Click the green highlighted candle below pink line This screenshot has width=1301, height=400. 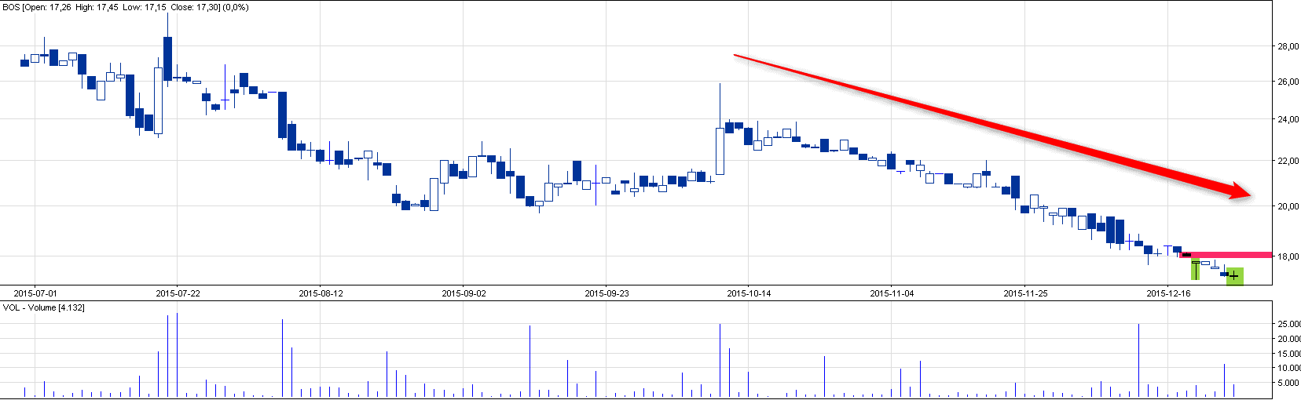click(x=1196, y=269)
